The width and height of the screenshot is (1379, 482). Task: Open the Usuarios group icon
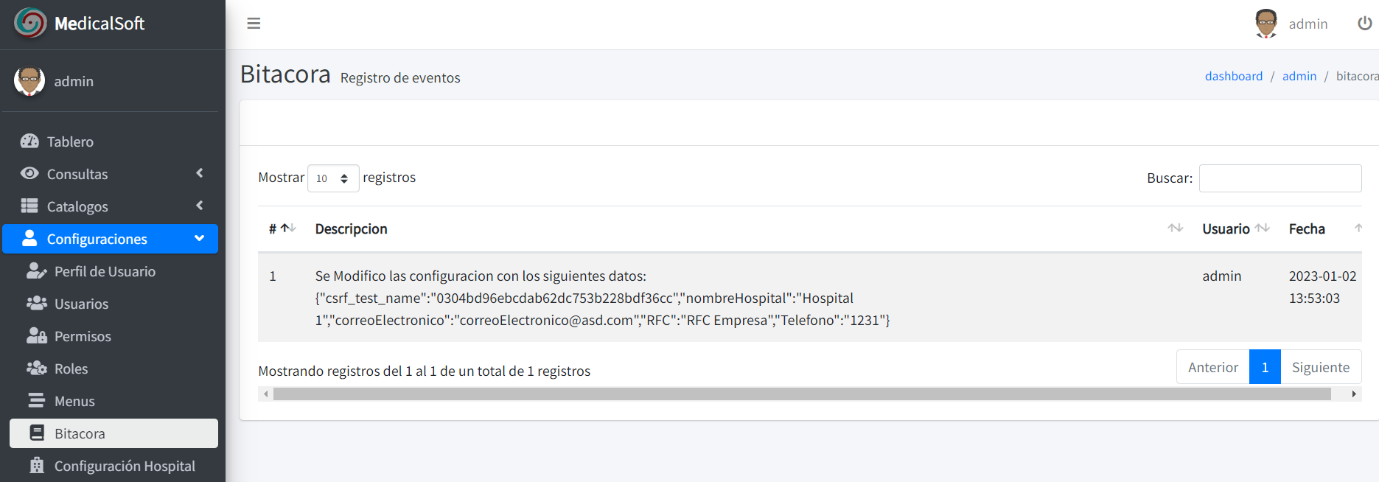36,304
